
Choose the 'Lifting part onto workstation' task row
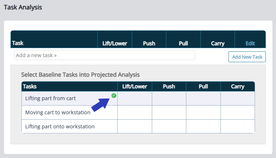[x=60, y=127]
